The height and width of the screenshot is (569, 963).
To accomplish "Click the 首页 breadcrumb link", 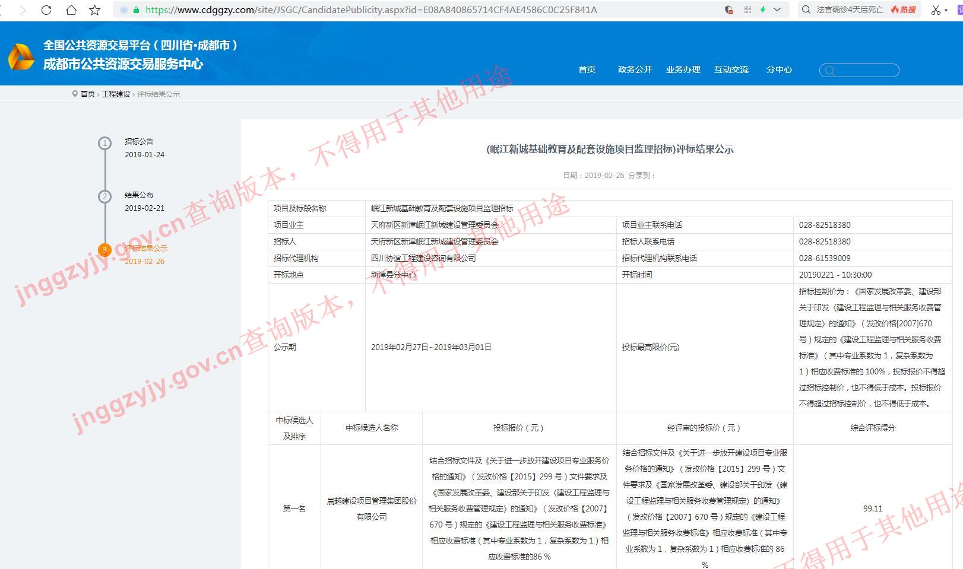I will (x=87, y=94).
